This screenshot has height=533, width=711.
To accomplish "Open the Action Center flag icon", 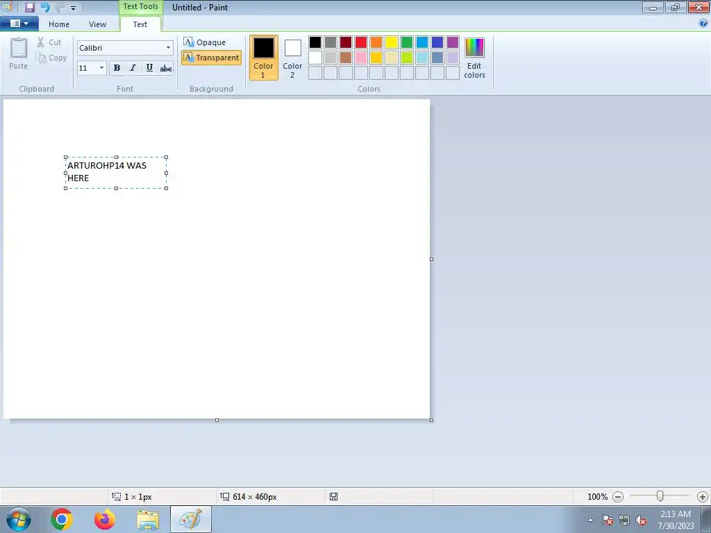I will tap(608, 521).
